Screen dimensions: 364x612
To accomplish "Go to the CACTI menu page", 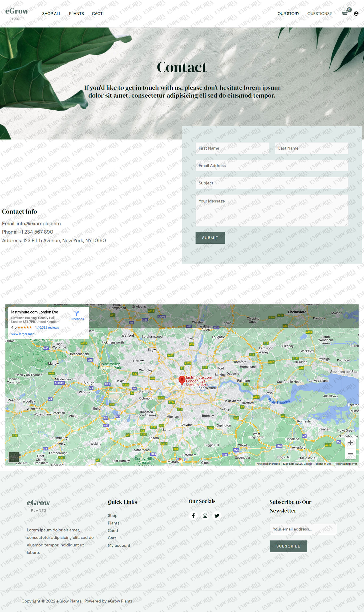I will click(98, 14).
